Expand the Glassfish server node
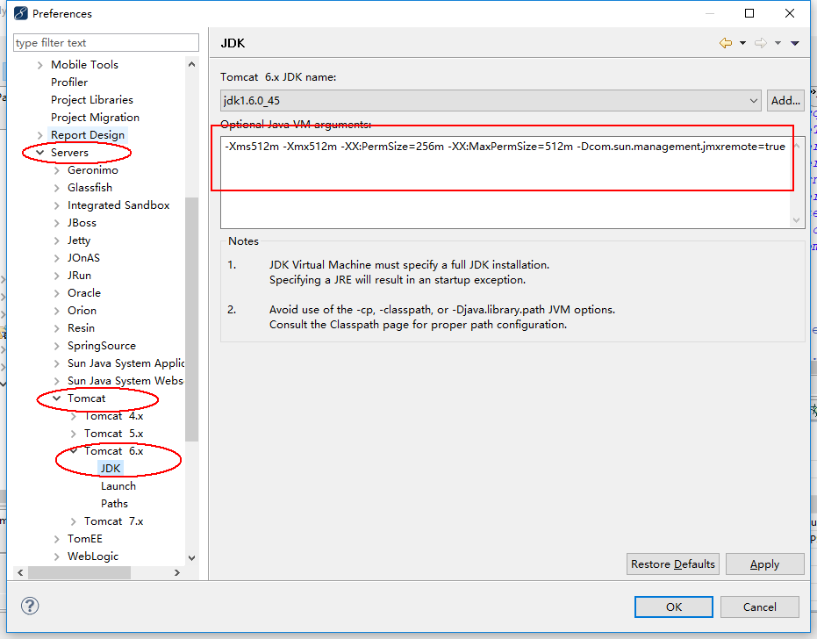The height and width of the screenshot is (639, 817). [57, 188]
